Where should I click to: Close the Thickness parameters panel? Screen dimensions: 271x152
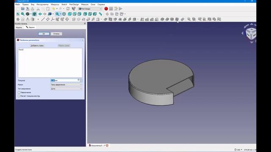tap(83, 40)
